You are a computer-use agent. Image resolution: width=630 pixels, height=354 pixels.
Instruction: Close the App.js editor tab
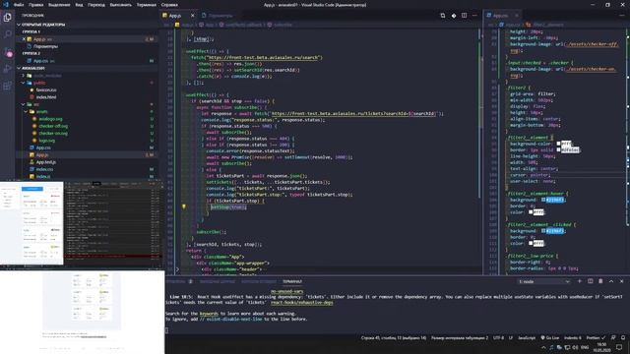(193, 16)
